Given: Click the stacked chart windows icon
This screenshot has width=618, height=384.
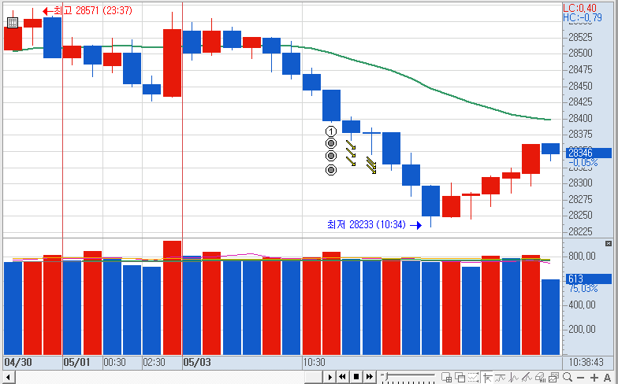Looking at the screenshot, I should (x=553, y=378).
